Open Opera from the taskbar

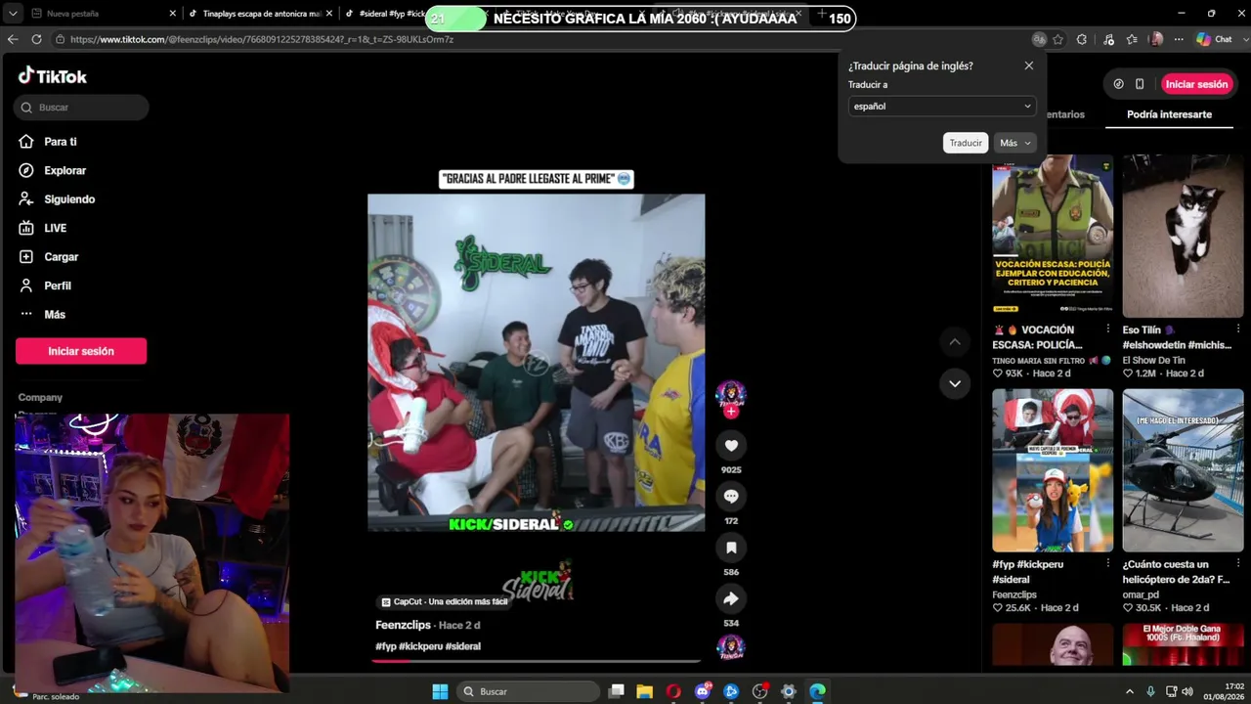click(673, 691)
